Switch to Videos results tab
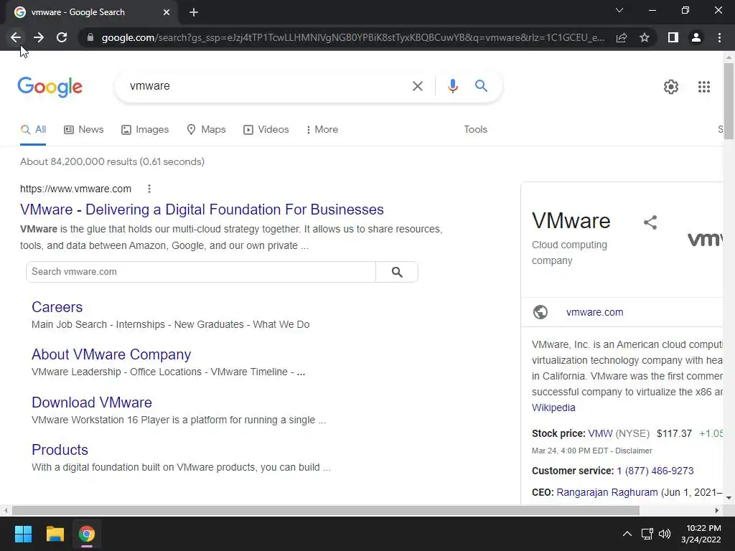Viewport: 735px width, 551px height. pos(266,130)
